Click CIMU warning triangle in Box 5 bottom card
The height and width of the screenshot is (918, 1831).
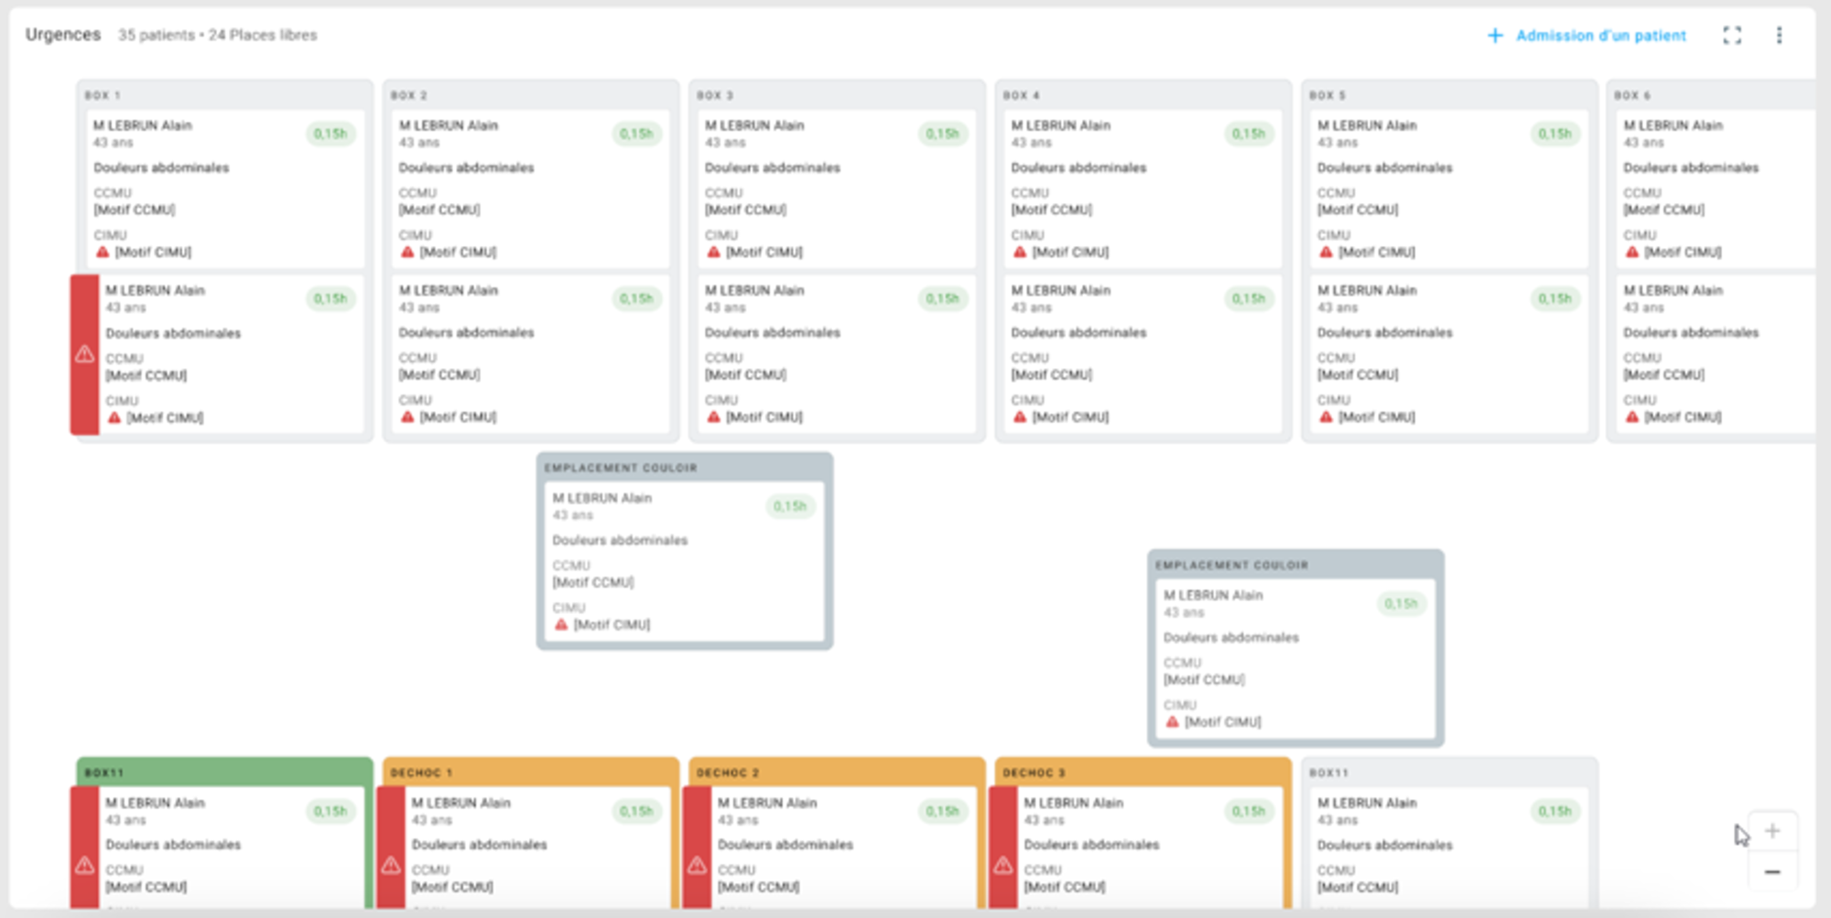tap(1327, 417)
